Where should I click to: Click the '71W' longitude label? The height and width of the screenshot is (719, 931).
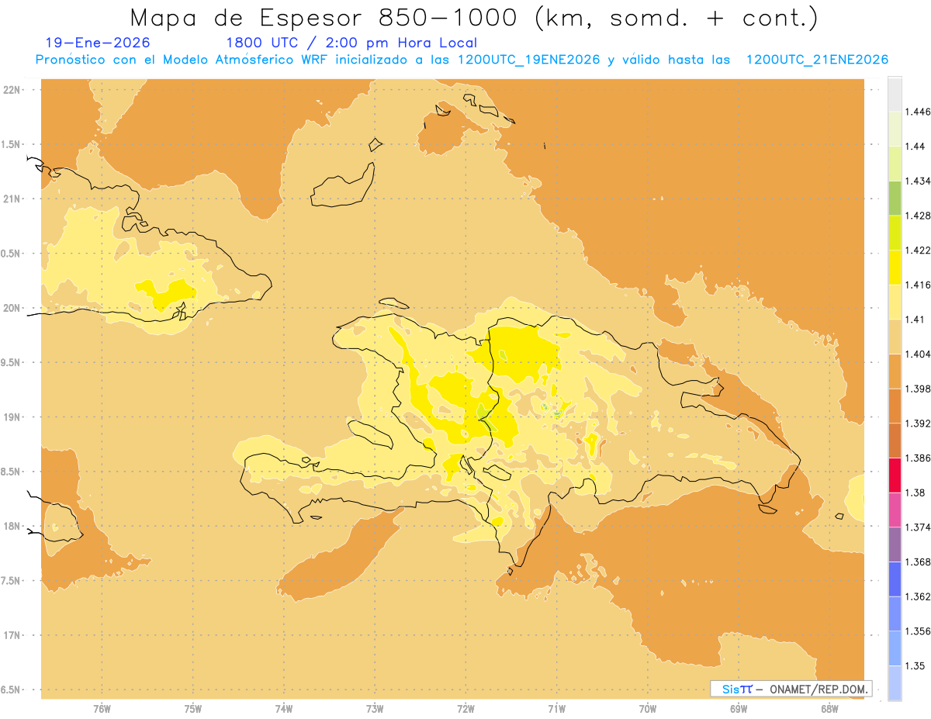[x=556, y=708]
